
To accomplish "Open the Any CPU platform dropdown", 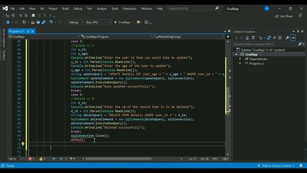I will click(x=98, y=22).
